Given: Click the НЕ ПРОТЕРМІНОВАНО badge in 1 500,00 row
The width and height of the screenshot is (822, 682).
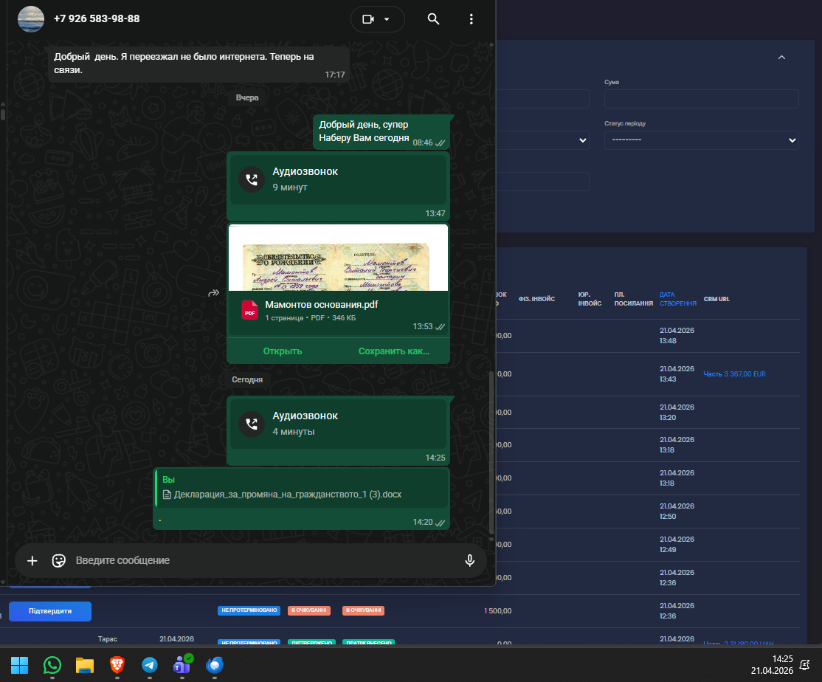Looking at the screenshot, I should click(249, 610).
